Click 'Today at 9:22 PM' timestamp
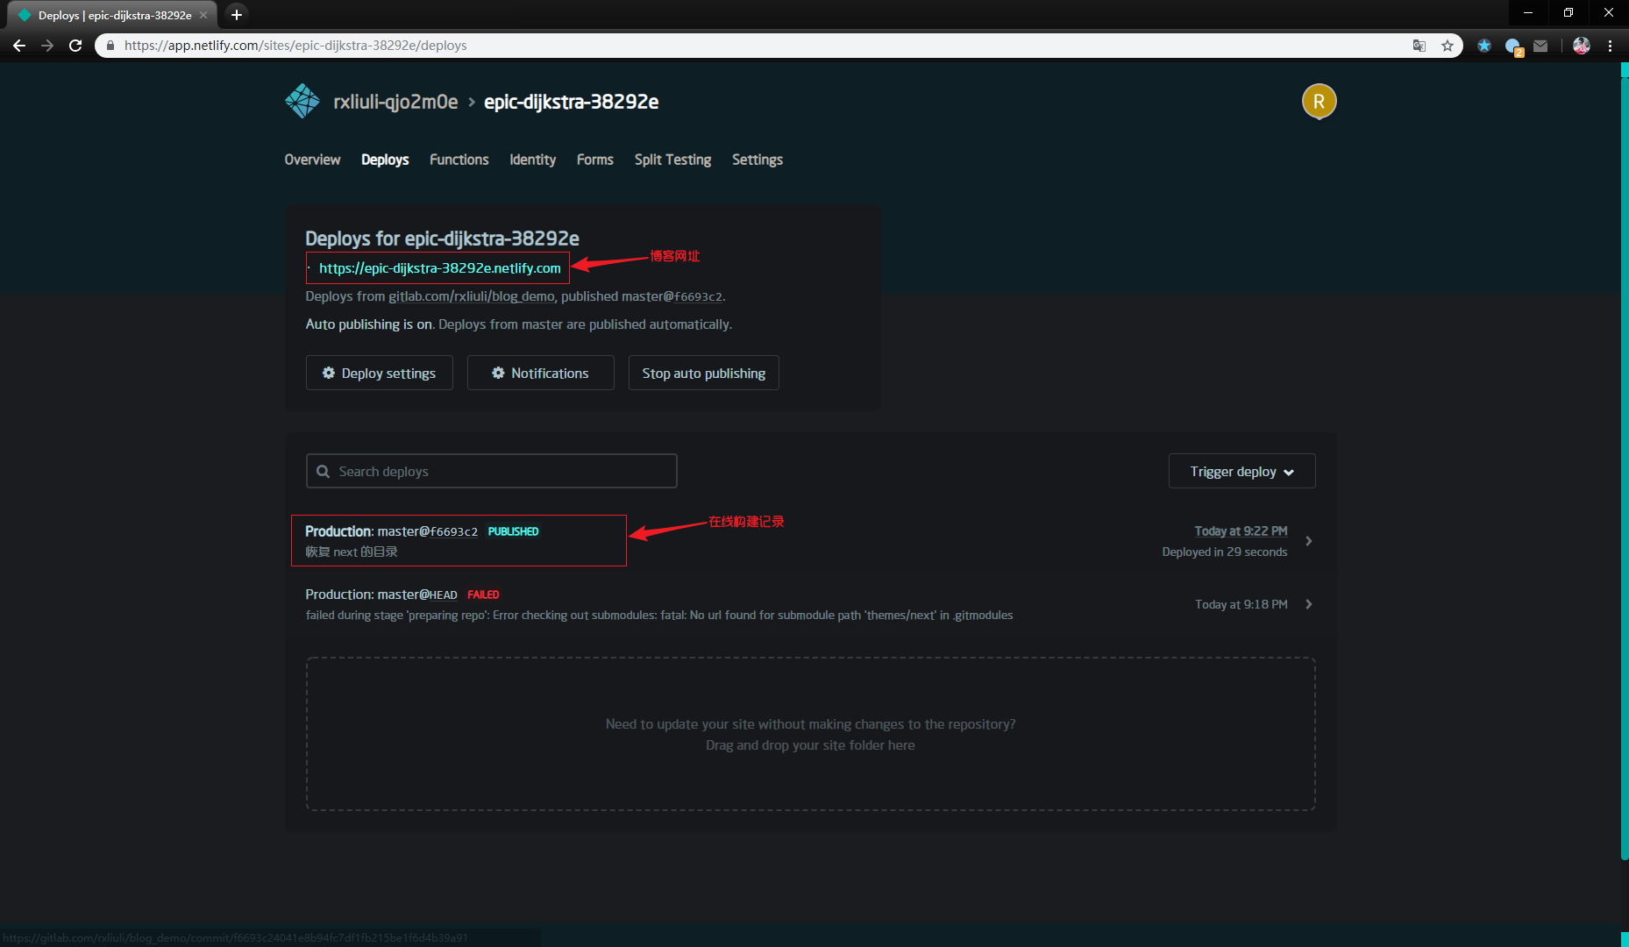This screenshot has height=947, width=1629. click(1241, 531)
